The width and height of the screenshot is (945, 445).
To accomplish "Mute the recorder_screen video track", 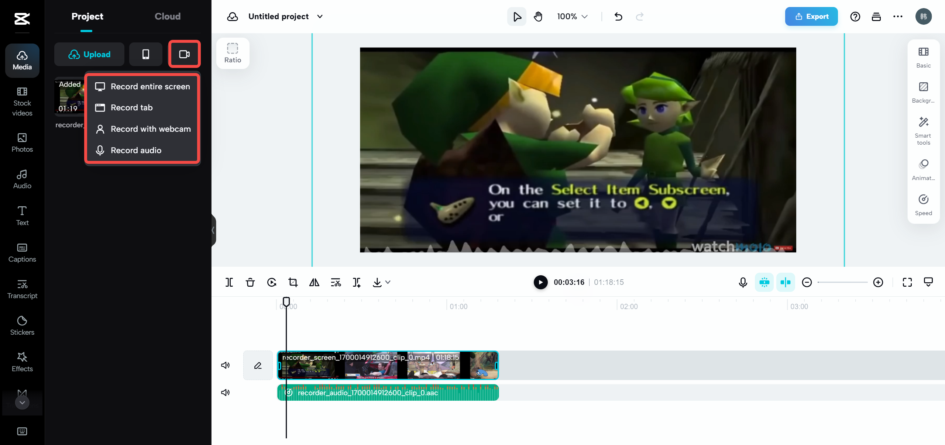I will click(225, 365).
